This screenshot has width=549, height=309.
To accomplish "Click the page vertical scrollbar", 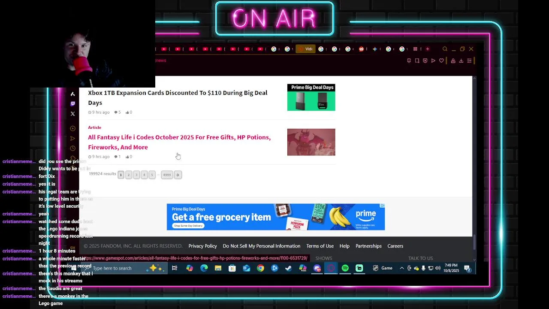I will tap(474, 242).
